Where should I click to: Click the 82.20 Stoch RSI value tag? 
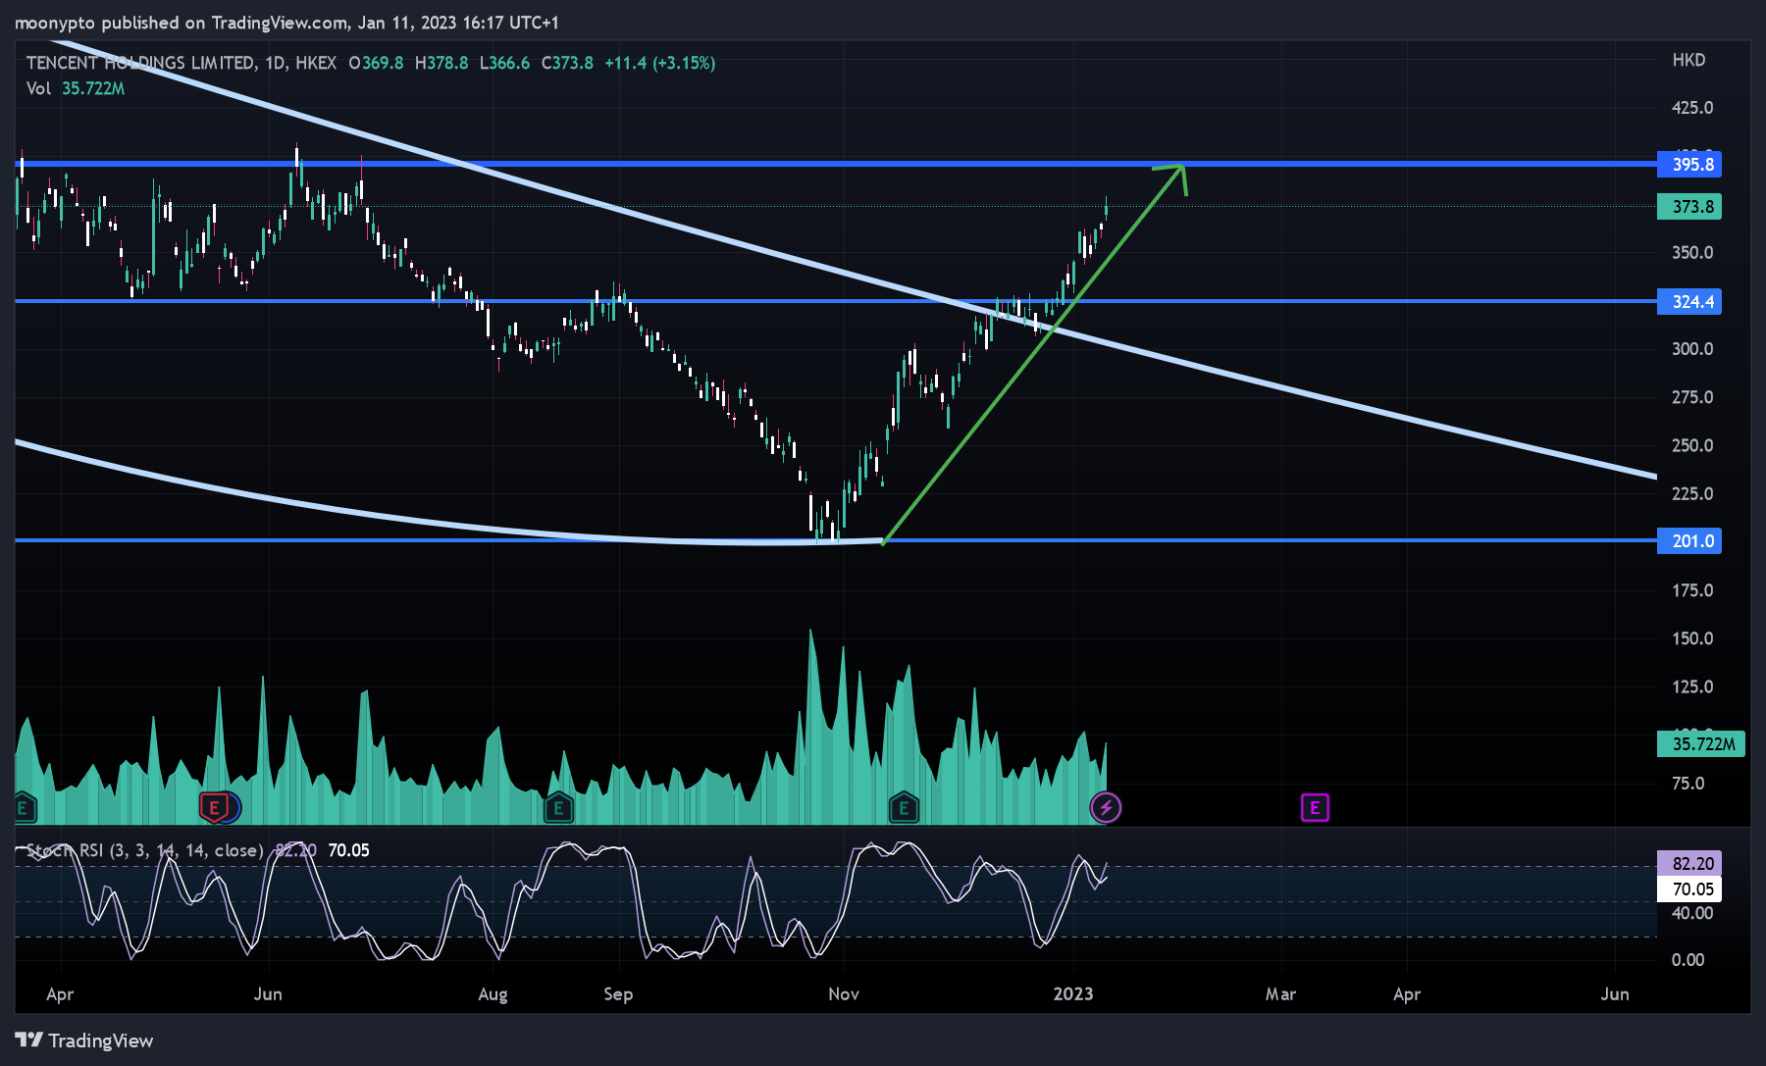[1689, 864]
